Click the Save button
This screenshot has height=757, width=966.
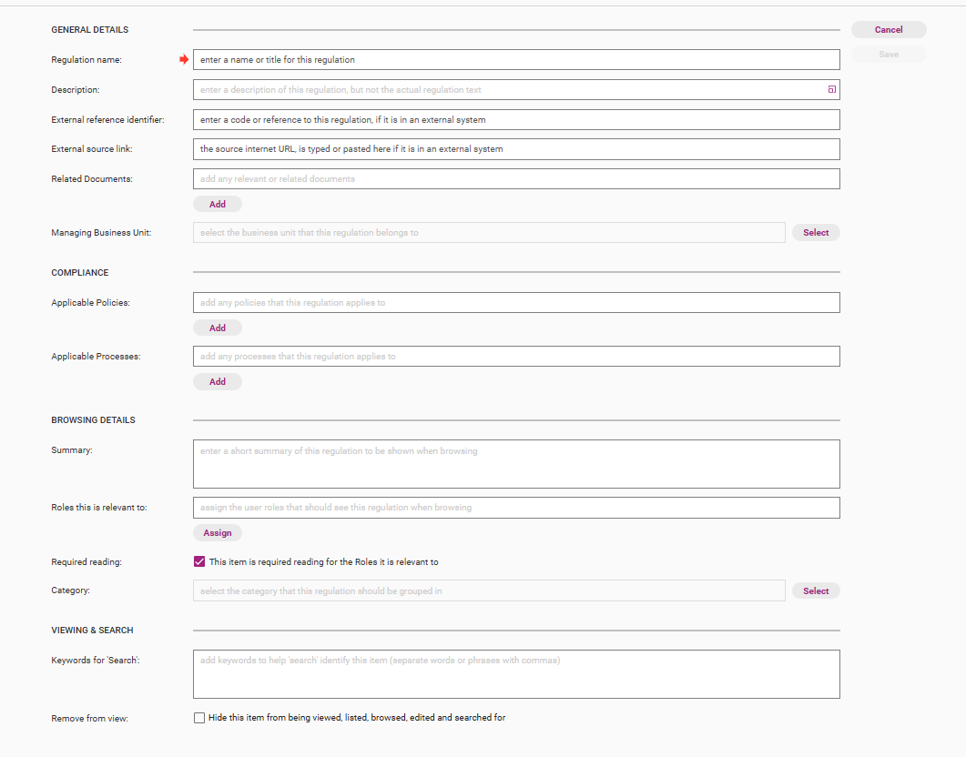[x=889, y=55]
